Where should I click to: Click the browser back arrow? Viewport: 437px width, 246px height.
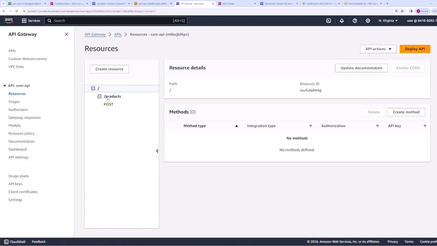pos(4,11)
